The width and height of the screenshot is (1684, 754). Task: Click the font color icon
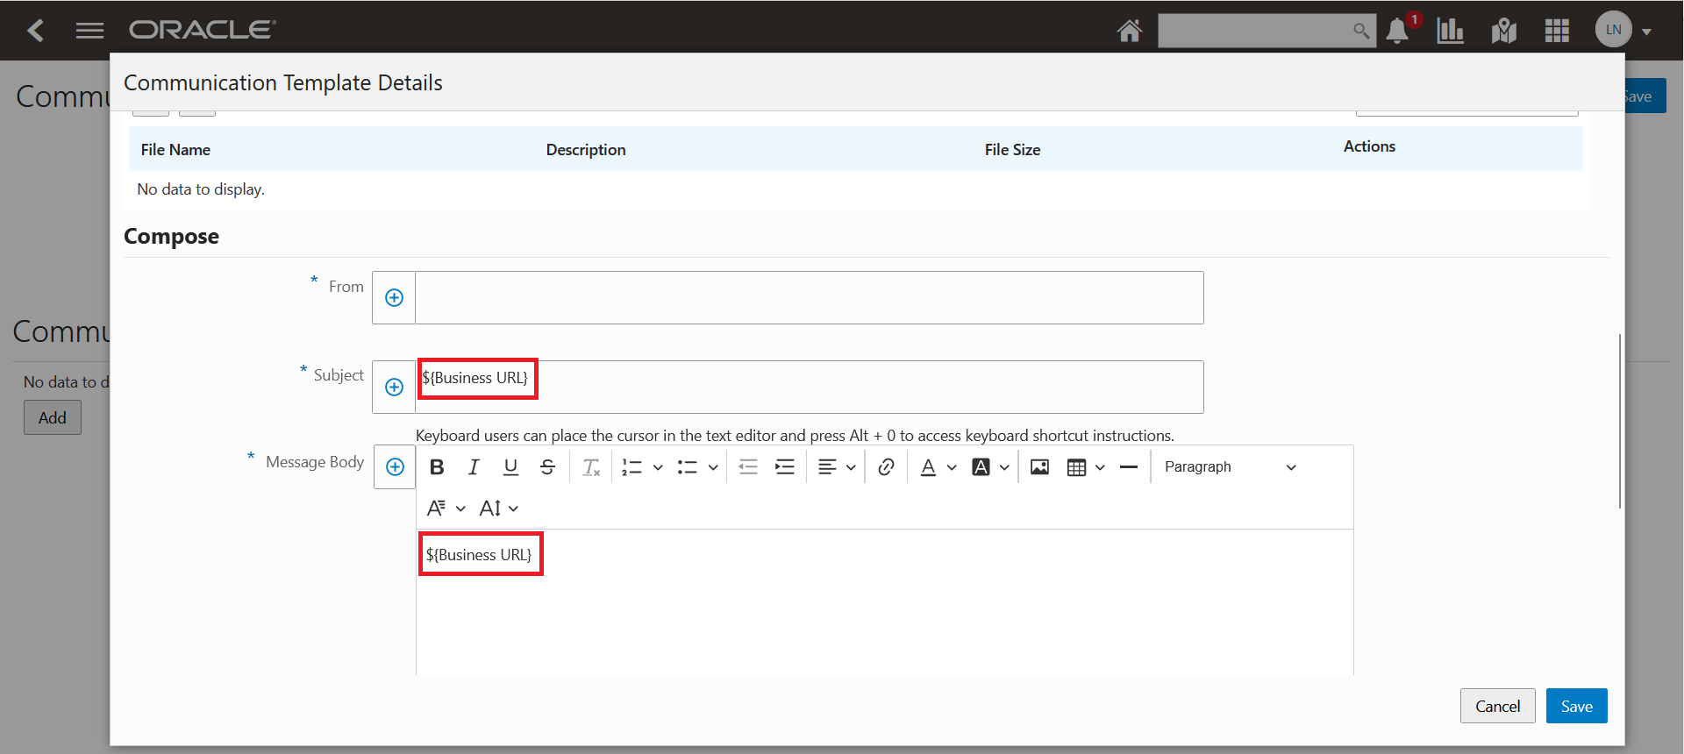point(928,467)
